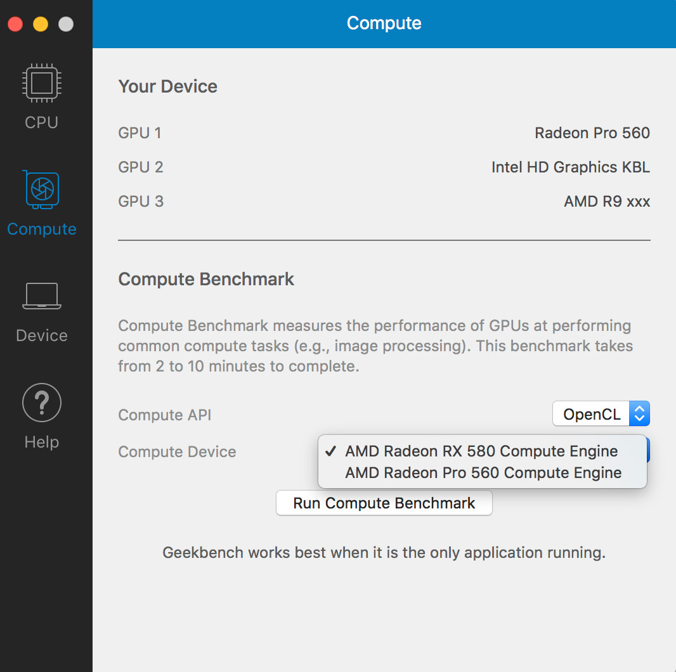Open the Help question mark icon
Image resolution: width=676 pixels, height=672 pixels.
[x=41, y=402]
